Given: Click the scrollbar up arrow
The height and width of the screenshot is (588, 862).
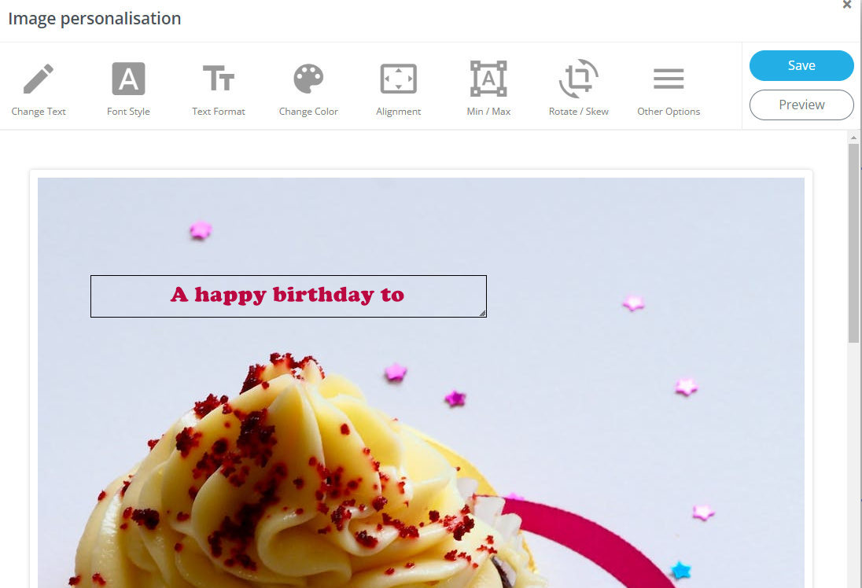Looking at the screenshot, I should pos(853,138).
